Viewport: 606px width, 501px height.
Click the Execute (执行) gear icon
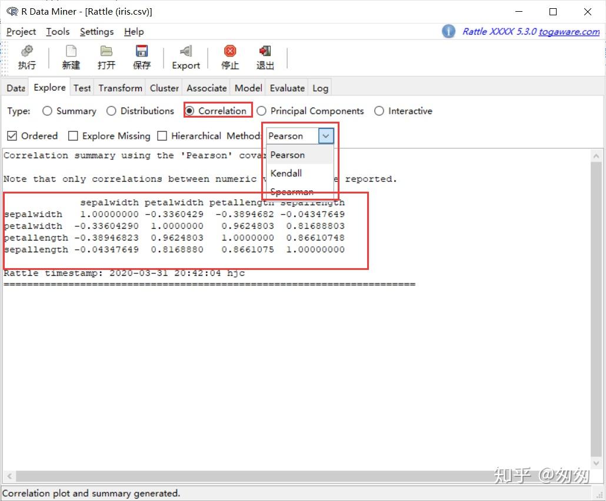[26, 51]
